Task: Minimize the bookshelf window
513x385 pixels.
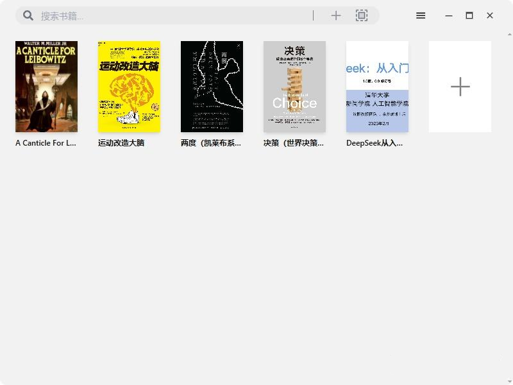Action: 449,15
